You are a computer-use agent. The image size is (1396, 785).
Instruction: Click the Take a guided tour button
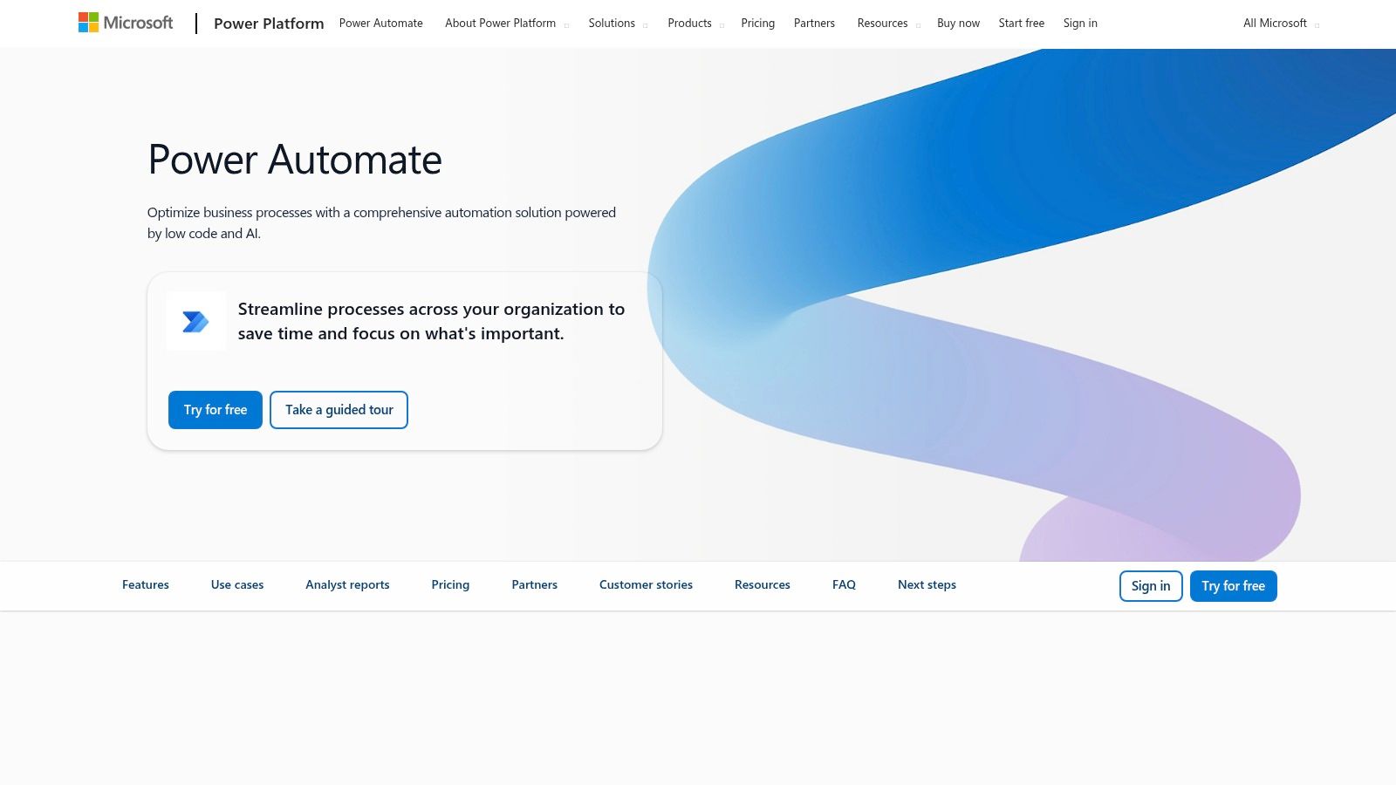[339, 410]
